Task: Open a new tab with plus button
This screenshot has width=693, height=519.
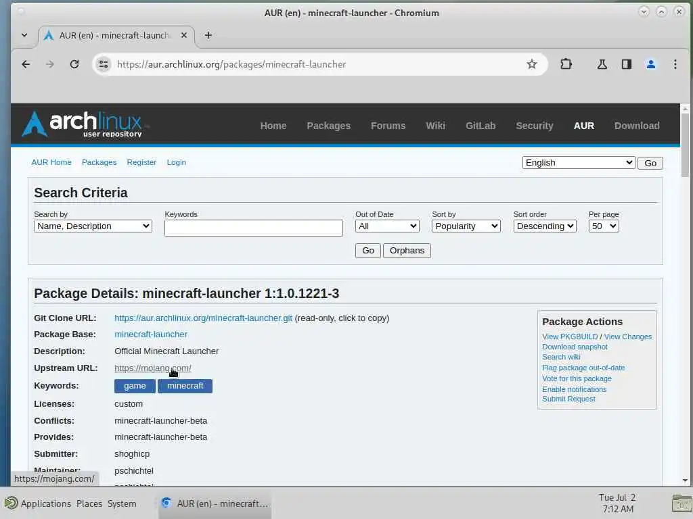Action: click(208, 35)
